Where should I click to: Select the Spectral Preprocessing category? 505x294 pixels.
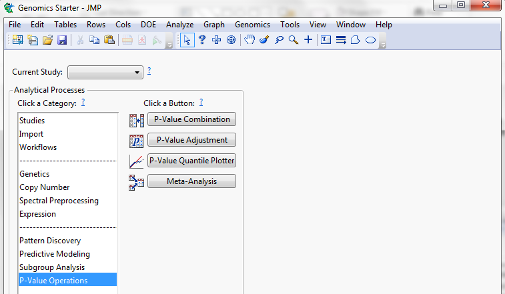pos(67,201)
